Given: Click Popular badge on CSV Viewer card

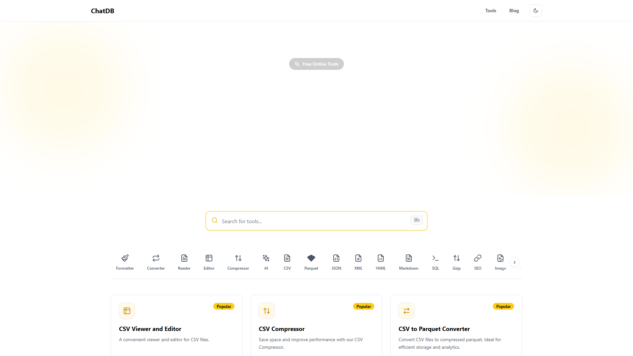Looking at the screenshot, I should pos(224,306).
